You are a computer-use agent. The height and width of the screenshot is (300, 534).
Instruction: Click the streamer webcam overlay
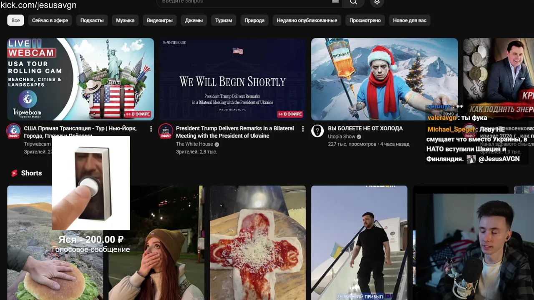pos(475,247)
